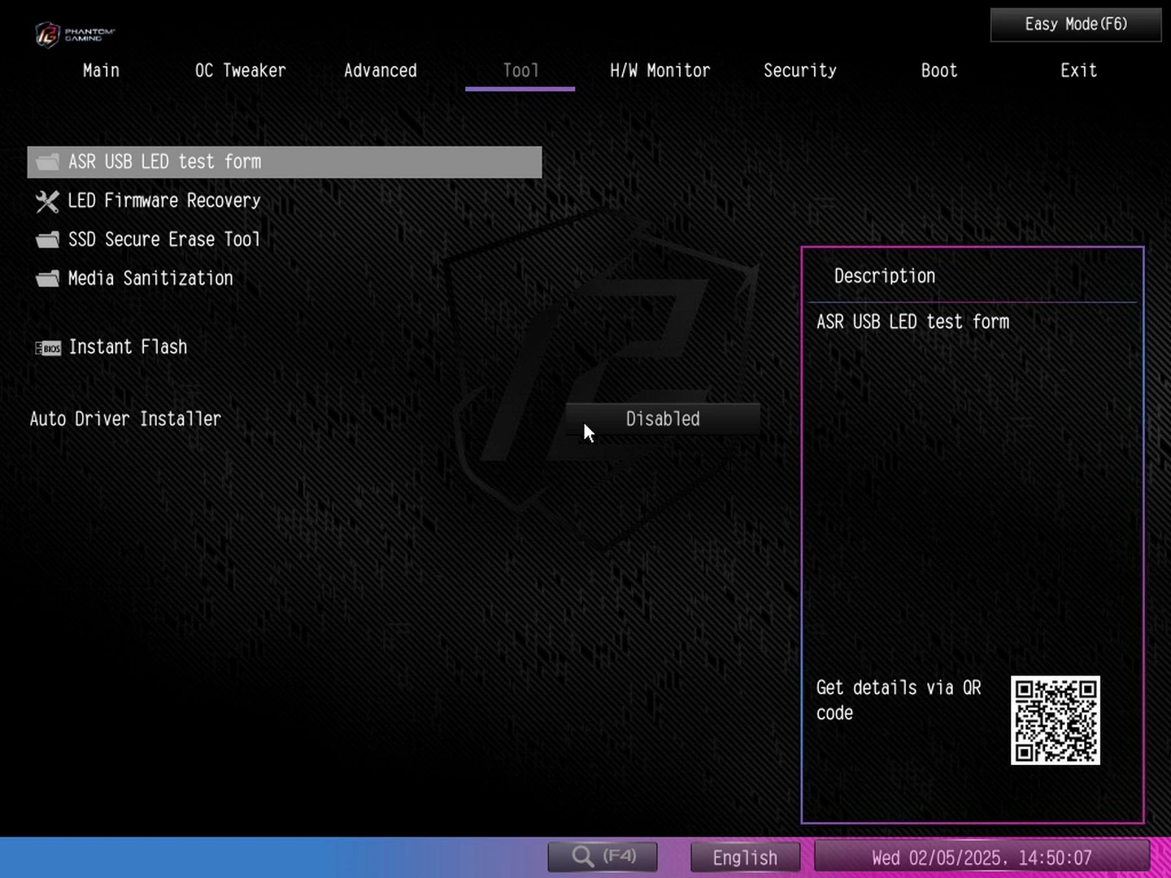Click the Phantom Gaming logo

[x=75, y=34]
